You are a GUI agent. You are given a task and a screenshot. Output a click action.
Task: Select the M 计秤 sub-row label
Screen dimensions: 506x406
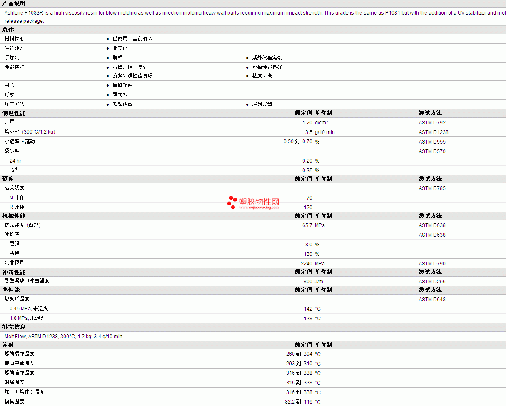17,198
